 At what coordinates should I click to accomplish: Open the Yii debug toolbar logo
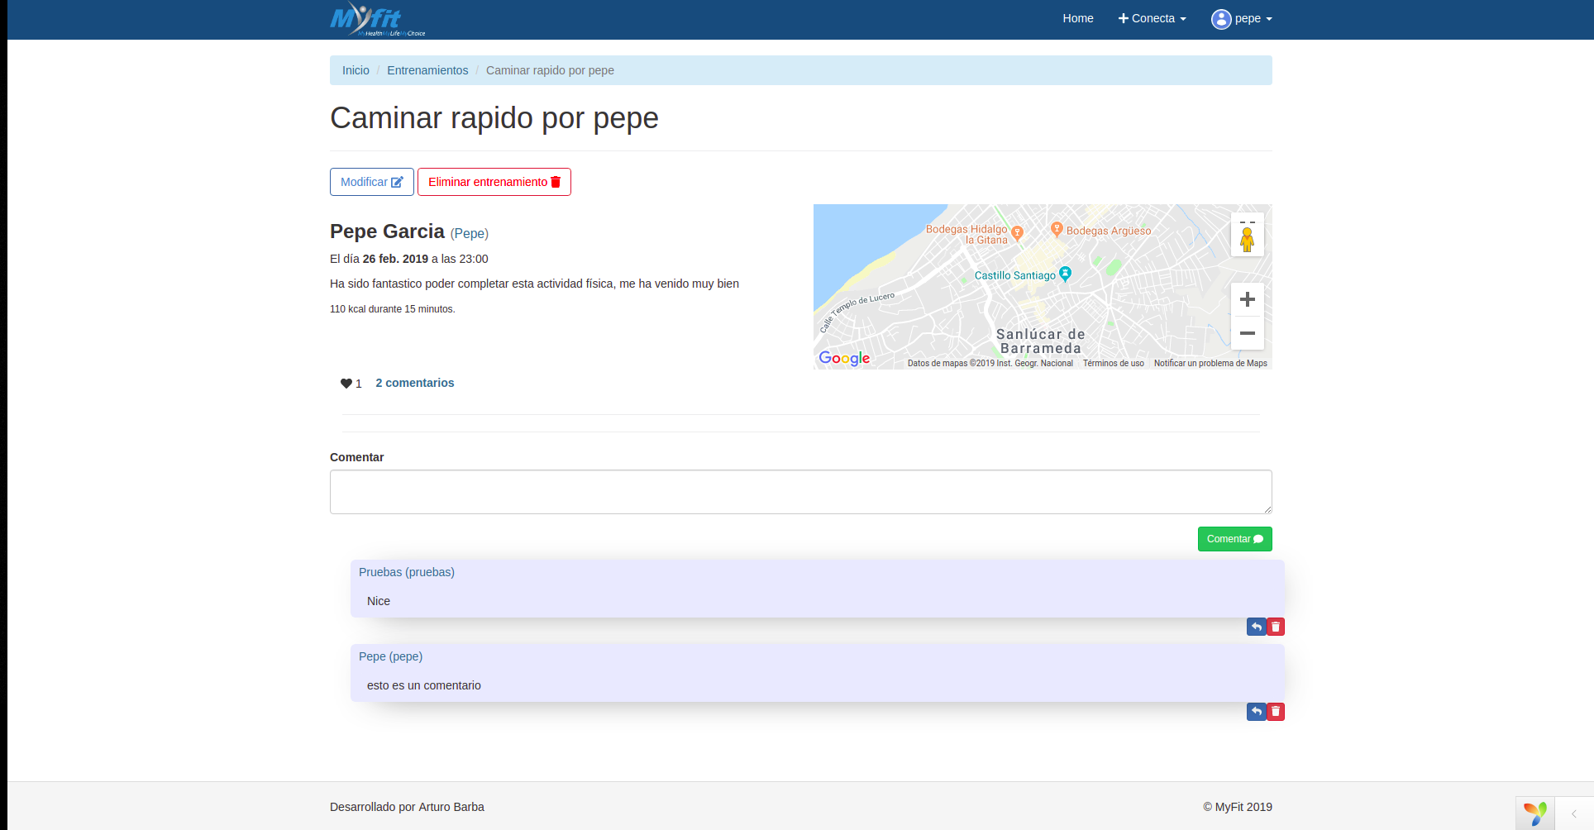1535,813
